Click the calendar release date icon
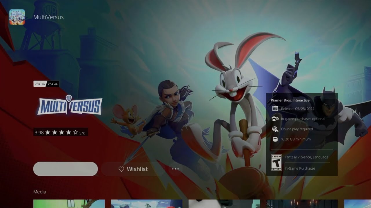Screen dimensions: 371x208 [275, 109]
